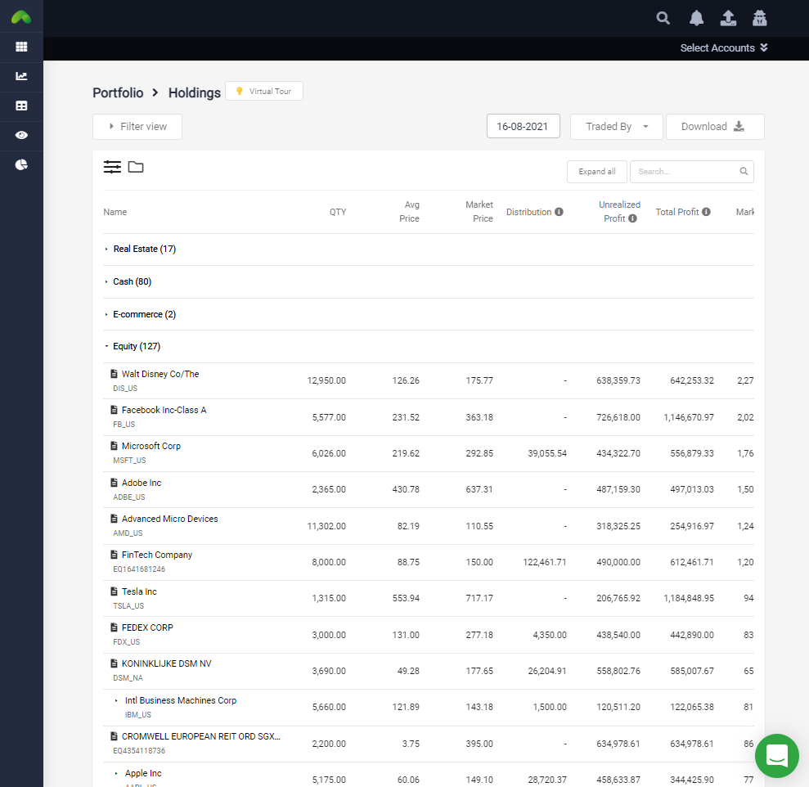
Task: Click the info icon beside Distribution
Action: 559,212
